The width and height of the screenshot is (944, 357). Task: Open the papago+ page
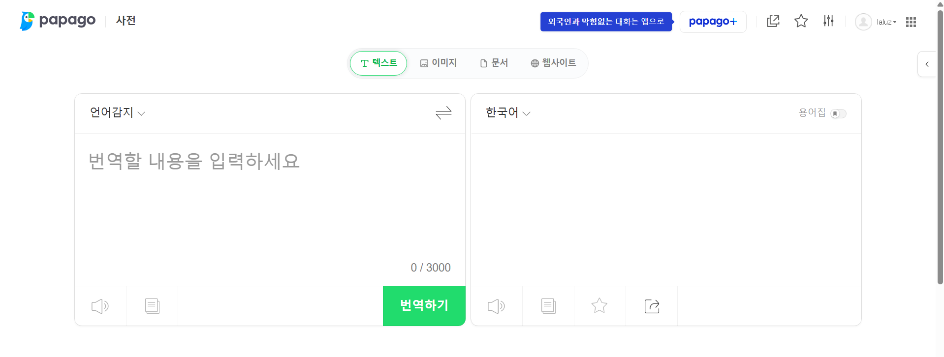713,22
